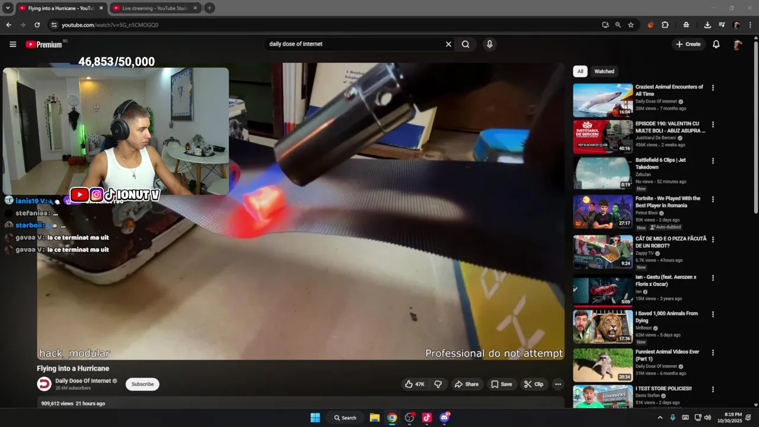
Task: Open Episode 190 Valentin thumbnail
Action: (x=602, y=136)
